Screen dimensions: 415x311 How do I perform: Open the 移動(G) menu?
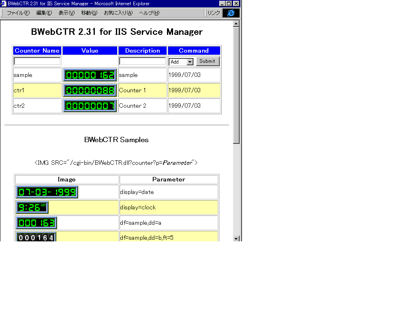[89, 13]
